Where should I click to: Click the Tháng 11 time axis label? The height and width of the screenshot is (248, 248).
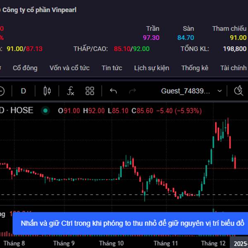[x=166, y=243]
